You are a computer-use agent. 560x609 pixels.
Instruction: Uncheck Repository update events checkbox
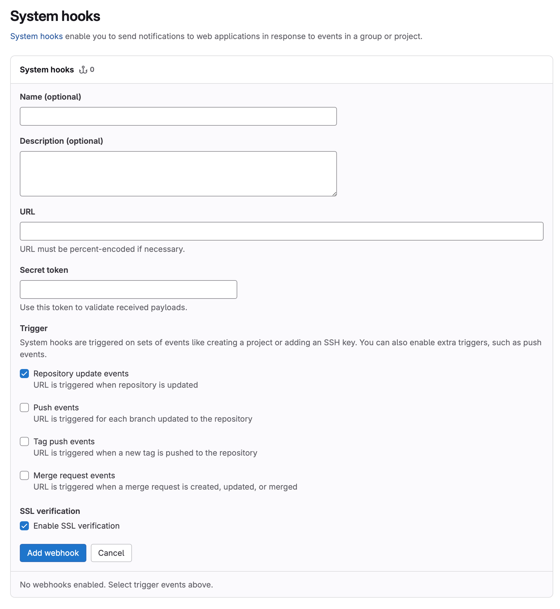coord(25,374)
